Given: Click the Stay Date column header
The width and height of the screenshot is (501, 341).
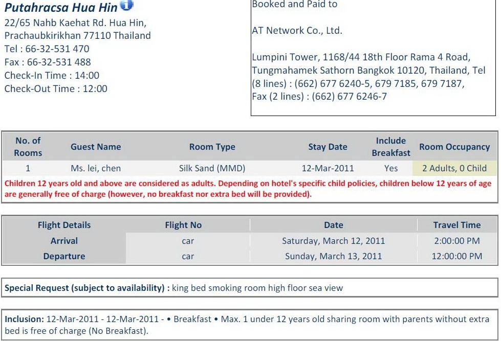Looking at the screenshot, I should 328,147.
